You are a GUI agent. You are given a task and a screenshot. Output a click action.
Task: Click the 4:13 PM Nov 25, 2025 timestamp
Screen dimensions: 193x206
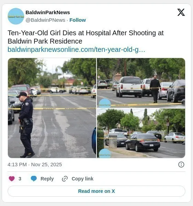pyautogui.click(x=35, y=165)
